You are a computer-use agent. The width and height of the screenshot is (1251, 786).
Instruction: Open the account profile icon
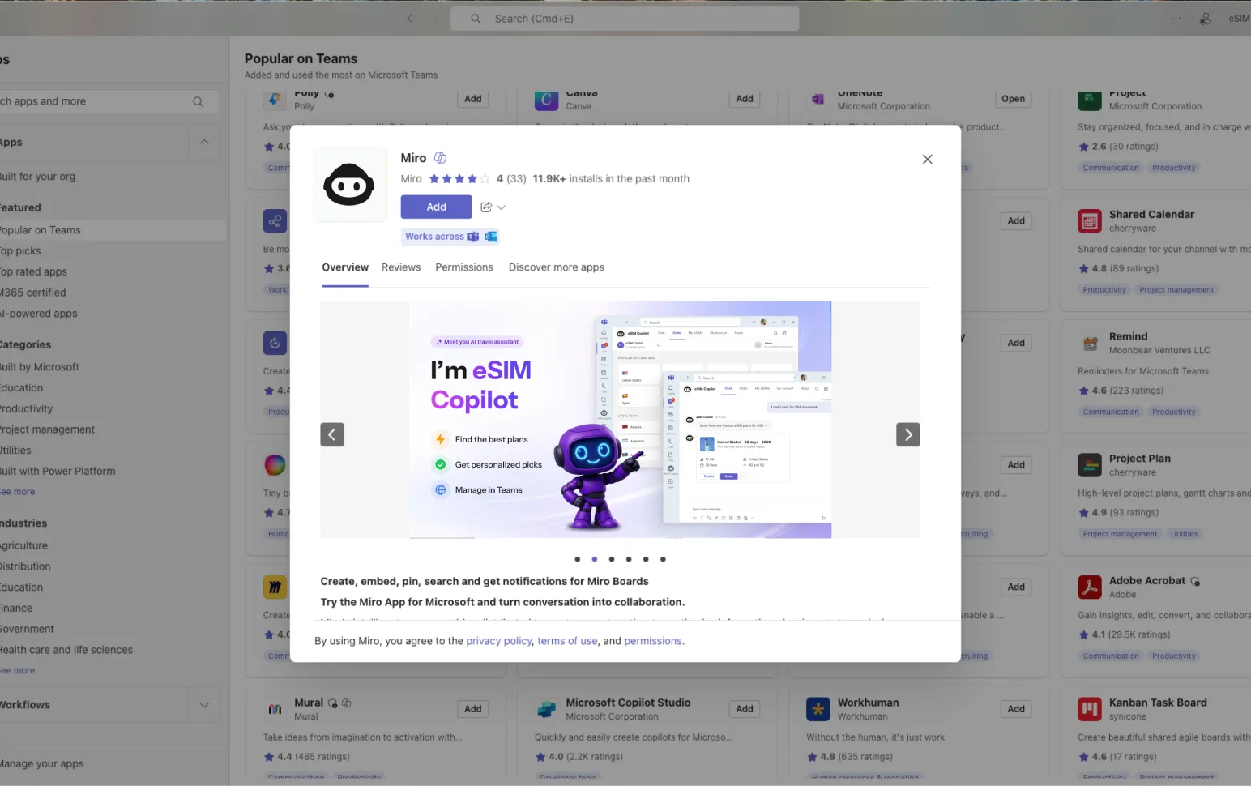tap(1206, 19)
